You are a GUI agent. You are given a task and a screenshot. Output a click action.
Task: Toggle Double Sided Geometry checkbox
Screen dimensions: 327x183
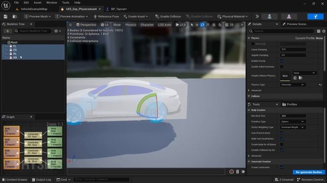(282, 67)
